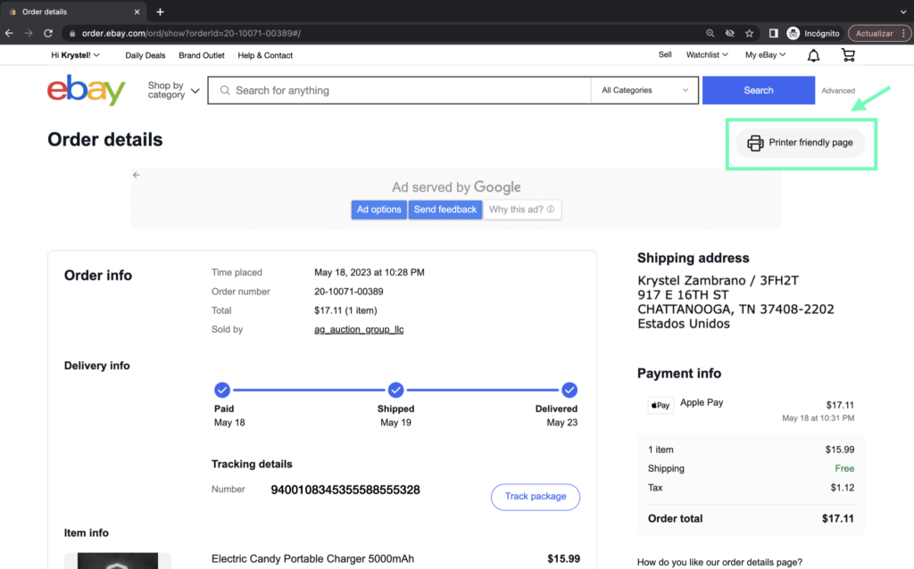
Task: Open the browser zoom magnifier icon
Action: (710, 33)
